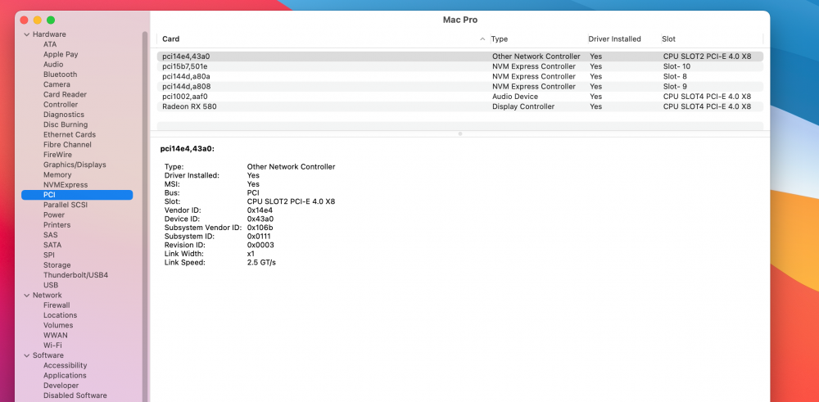Select Accessibility under Software
Screen dimensions: 819x402
[x=66, y=365]
